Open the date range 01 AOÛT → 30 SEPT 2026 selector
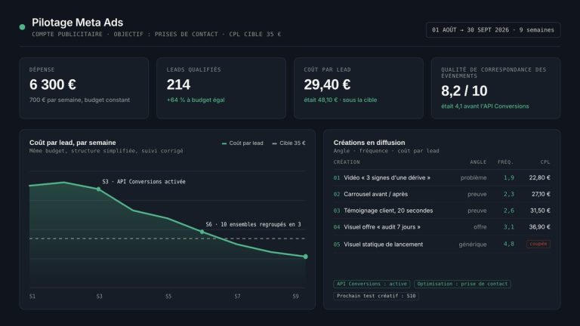 coord(493,30)
